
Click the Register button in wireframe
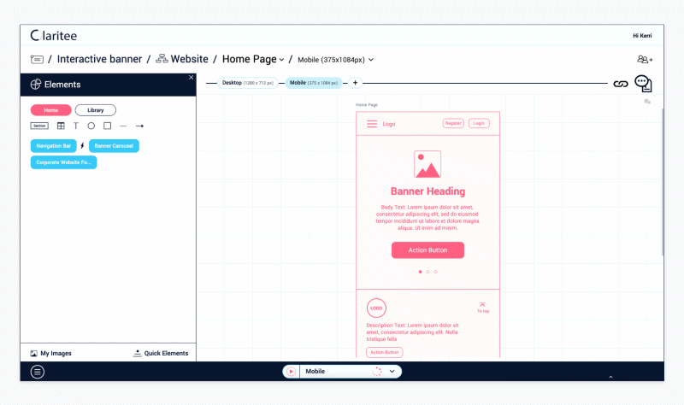pyautogui.click(x=453, y=124)
